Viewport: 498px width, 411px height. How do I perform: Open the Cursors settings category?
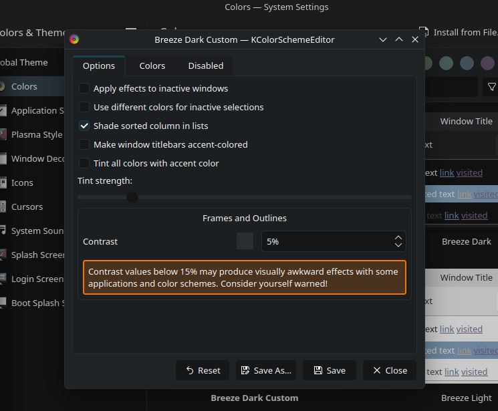[x=27, y=207]
